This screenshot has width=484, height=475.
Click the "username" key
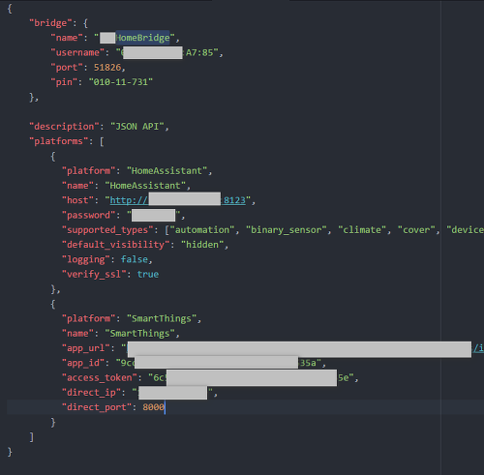[x=77, y=52]
